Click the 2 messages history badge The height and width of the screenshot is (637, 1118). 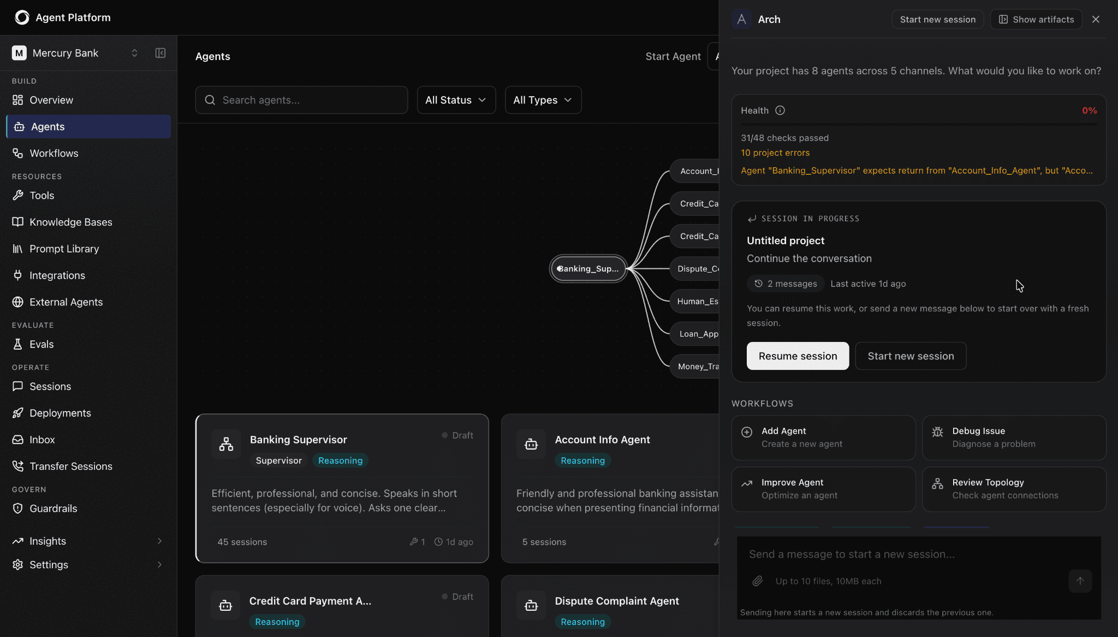tap(786, 284)
